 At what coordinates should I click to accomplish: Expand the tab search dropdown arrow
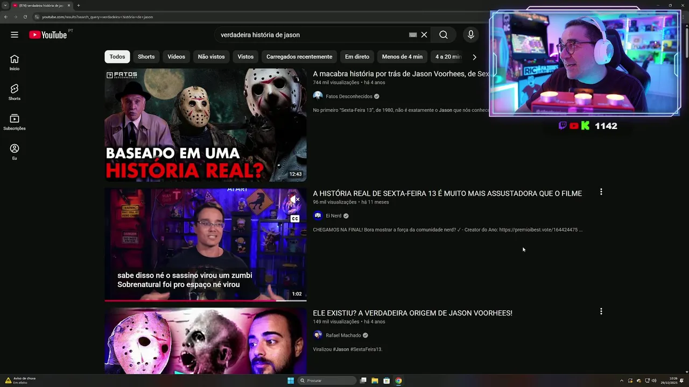pos(5,5)
